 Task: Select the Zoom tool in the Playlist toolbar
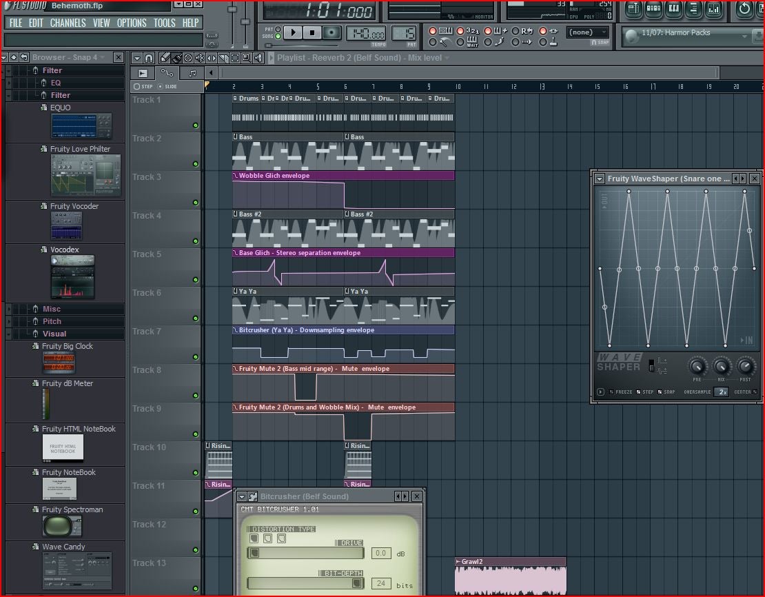(x=246, y=58)
